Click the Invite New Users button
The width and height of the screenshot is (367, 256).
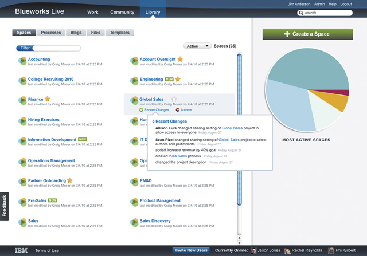click(x=191, y=250)
